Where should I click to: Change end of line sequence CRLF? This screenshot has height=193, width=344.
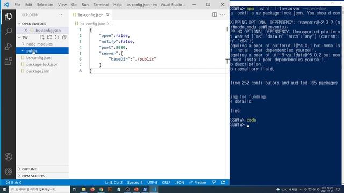[x=166, y=182]
